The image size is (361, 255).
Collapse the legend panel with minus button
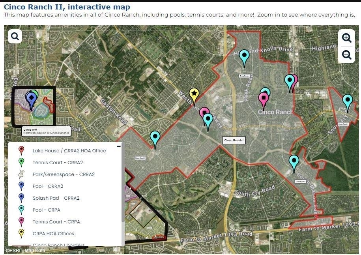pyautogui.click(x=119, y=146)
